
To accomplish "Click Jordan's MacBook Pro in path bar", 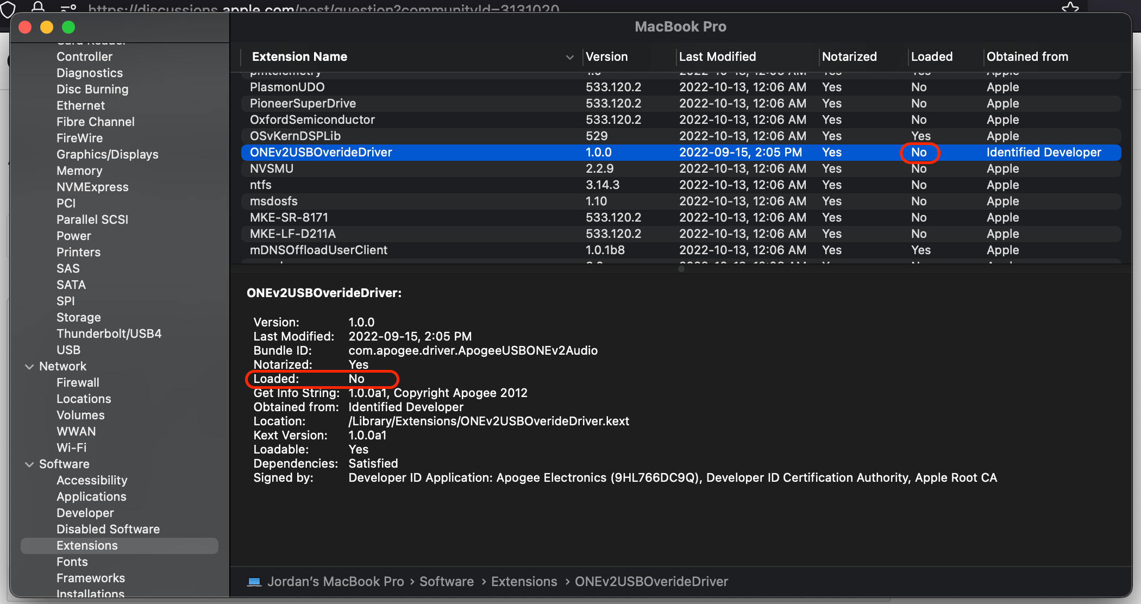I will coord(335,582).
